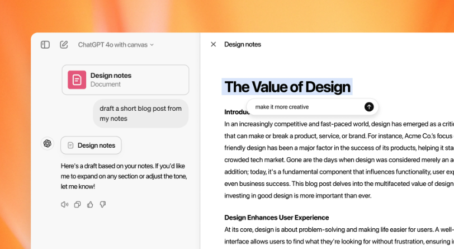Click the user message about blog post
The width and height of the screenshot is (454, 249).
tap(141, 114)
